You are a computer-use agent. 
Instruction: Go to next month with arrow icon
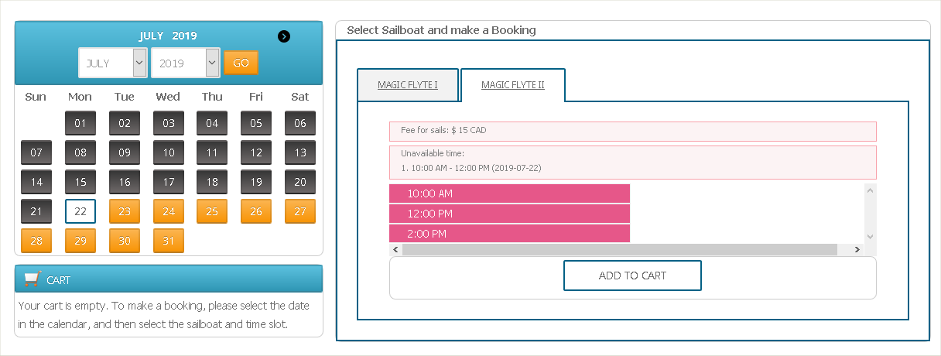pos(284,36)
